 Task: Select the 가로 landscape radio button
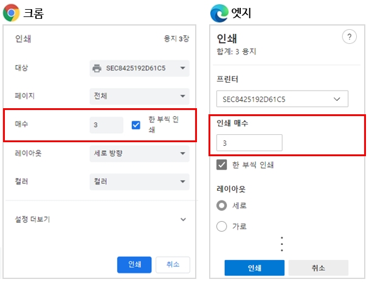pos(222,227)
